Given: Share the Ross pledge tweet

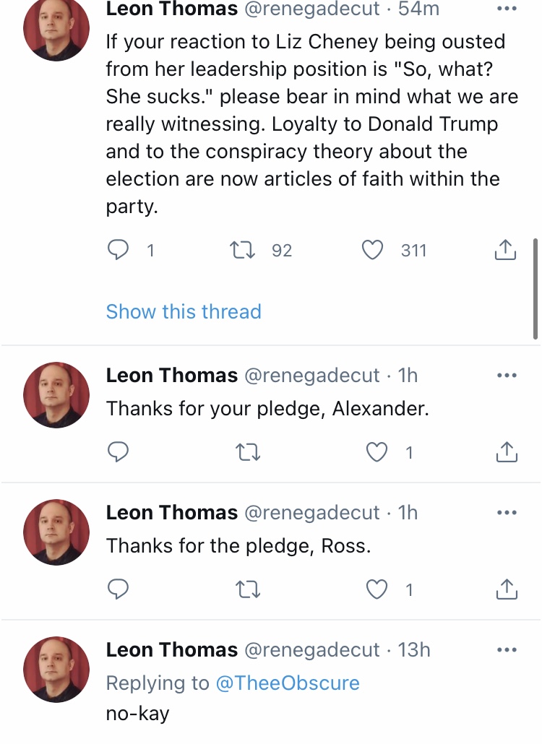Looking at the screenshot, I should point(507,589).
